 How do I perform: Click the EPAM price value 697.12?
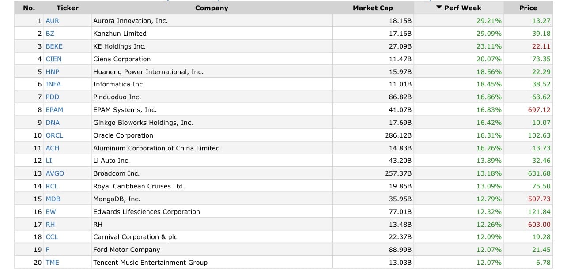coord(539,110)
